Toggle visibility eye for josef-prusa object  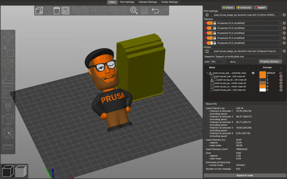pos(253,73)
